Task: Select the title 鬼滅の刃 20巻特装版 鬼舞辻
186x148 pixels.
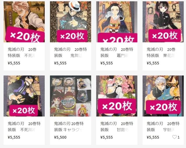Action: tap(70, 52)
